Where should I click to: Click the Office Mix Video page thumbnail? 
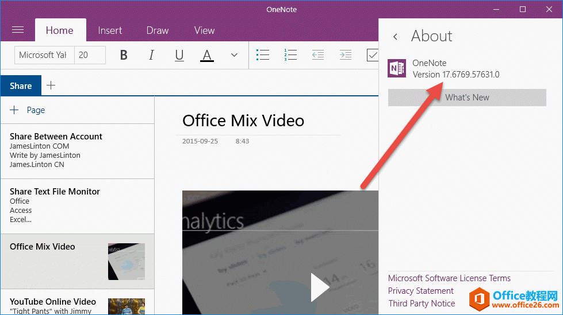pos(127,262)
